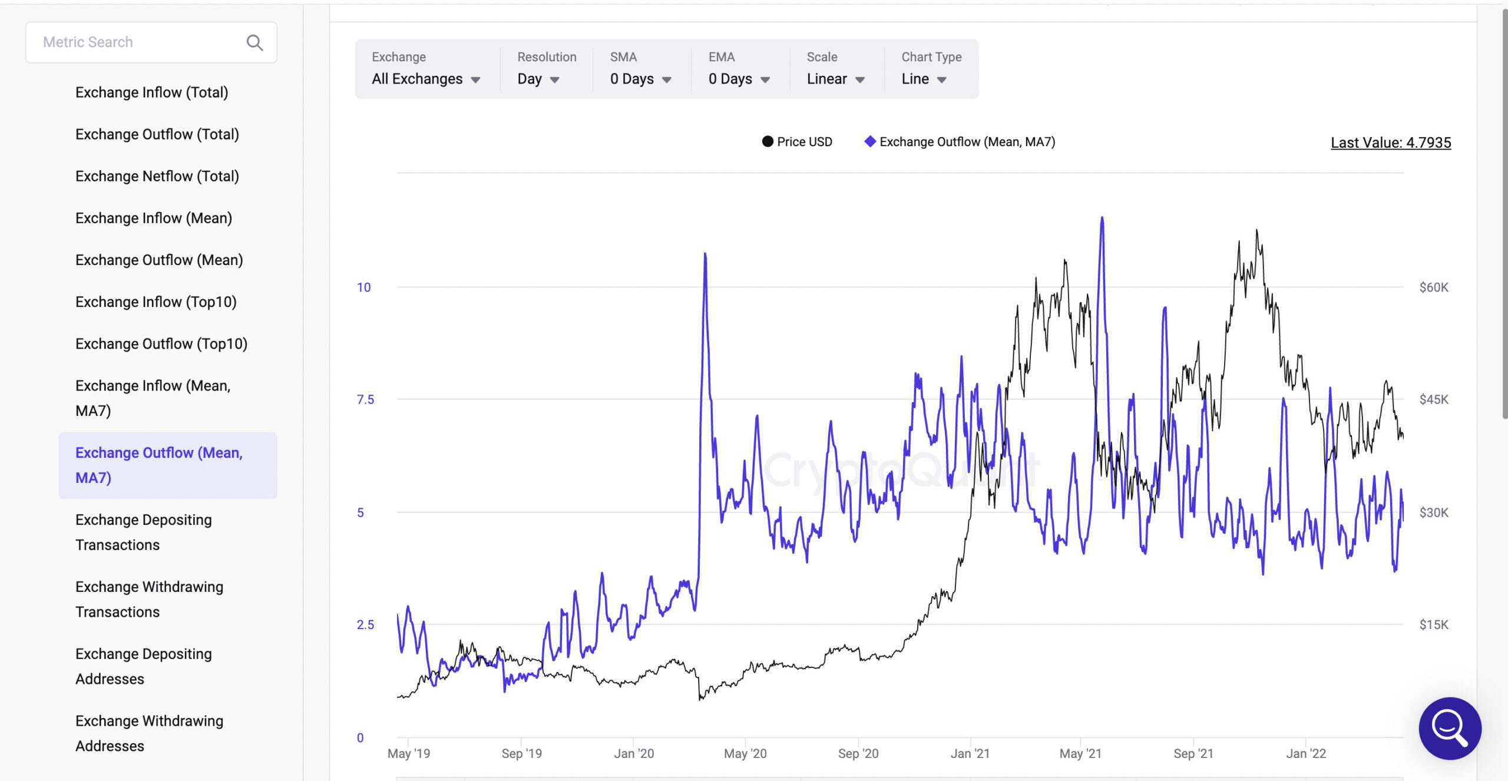Image resolution: width=1508 pixels, height=781 pixels.
Task: Select Exchange Inflow (Mean) metric
Action: click(154, 218)
